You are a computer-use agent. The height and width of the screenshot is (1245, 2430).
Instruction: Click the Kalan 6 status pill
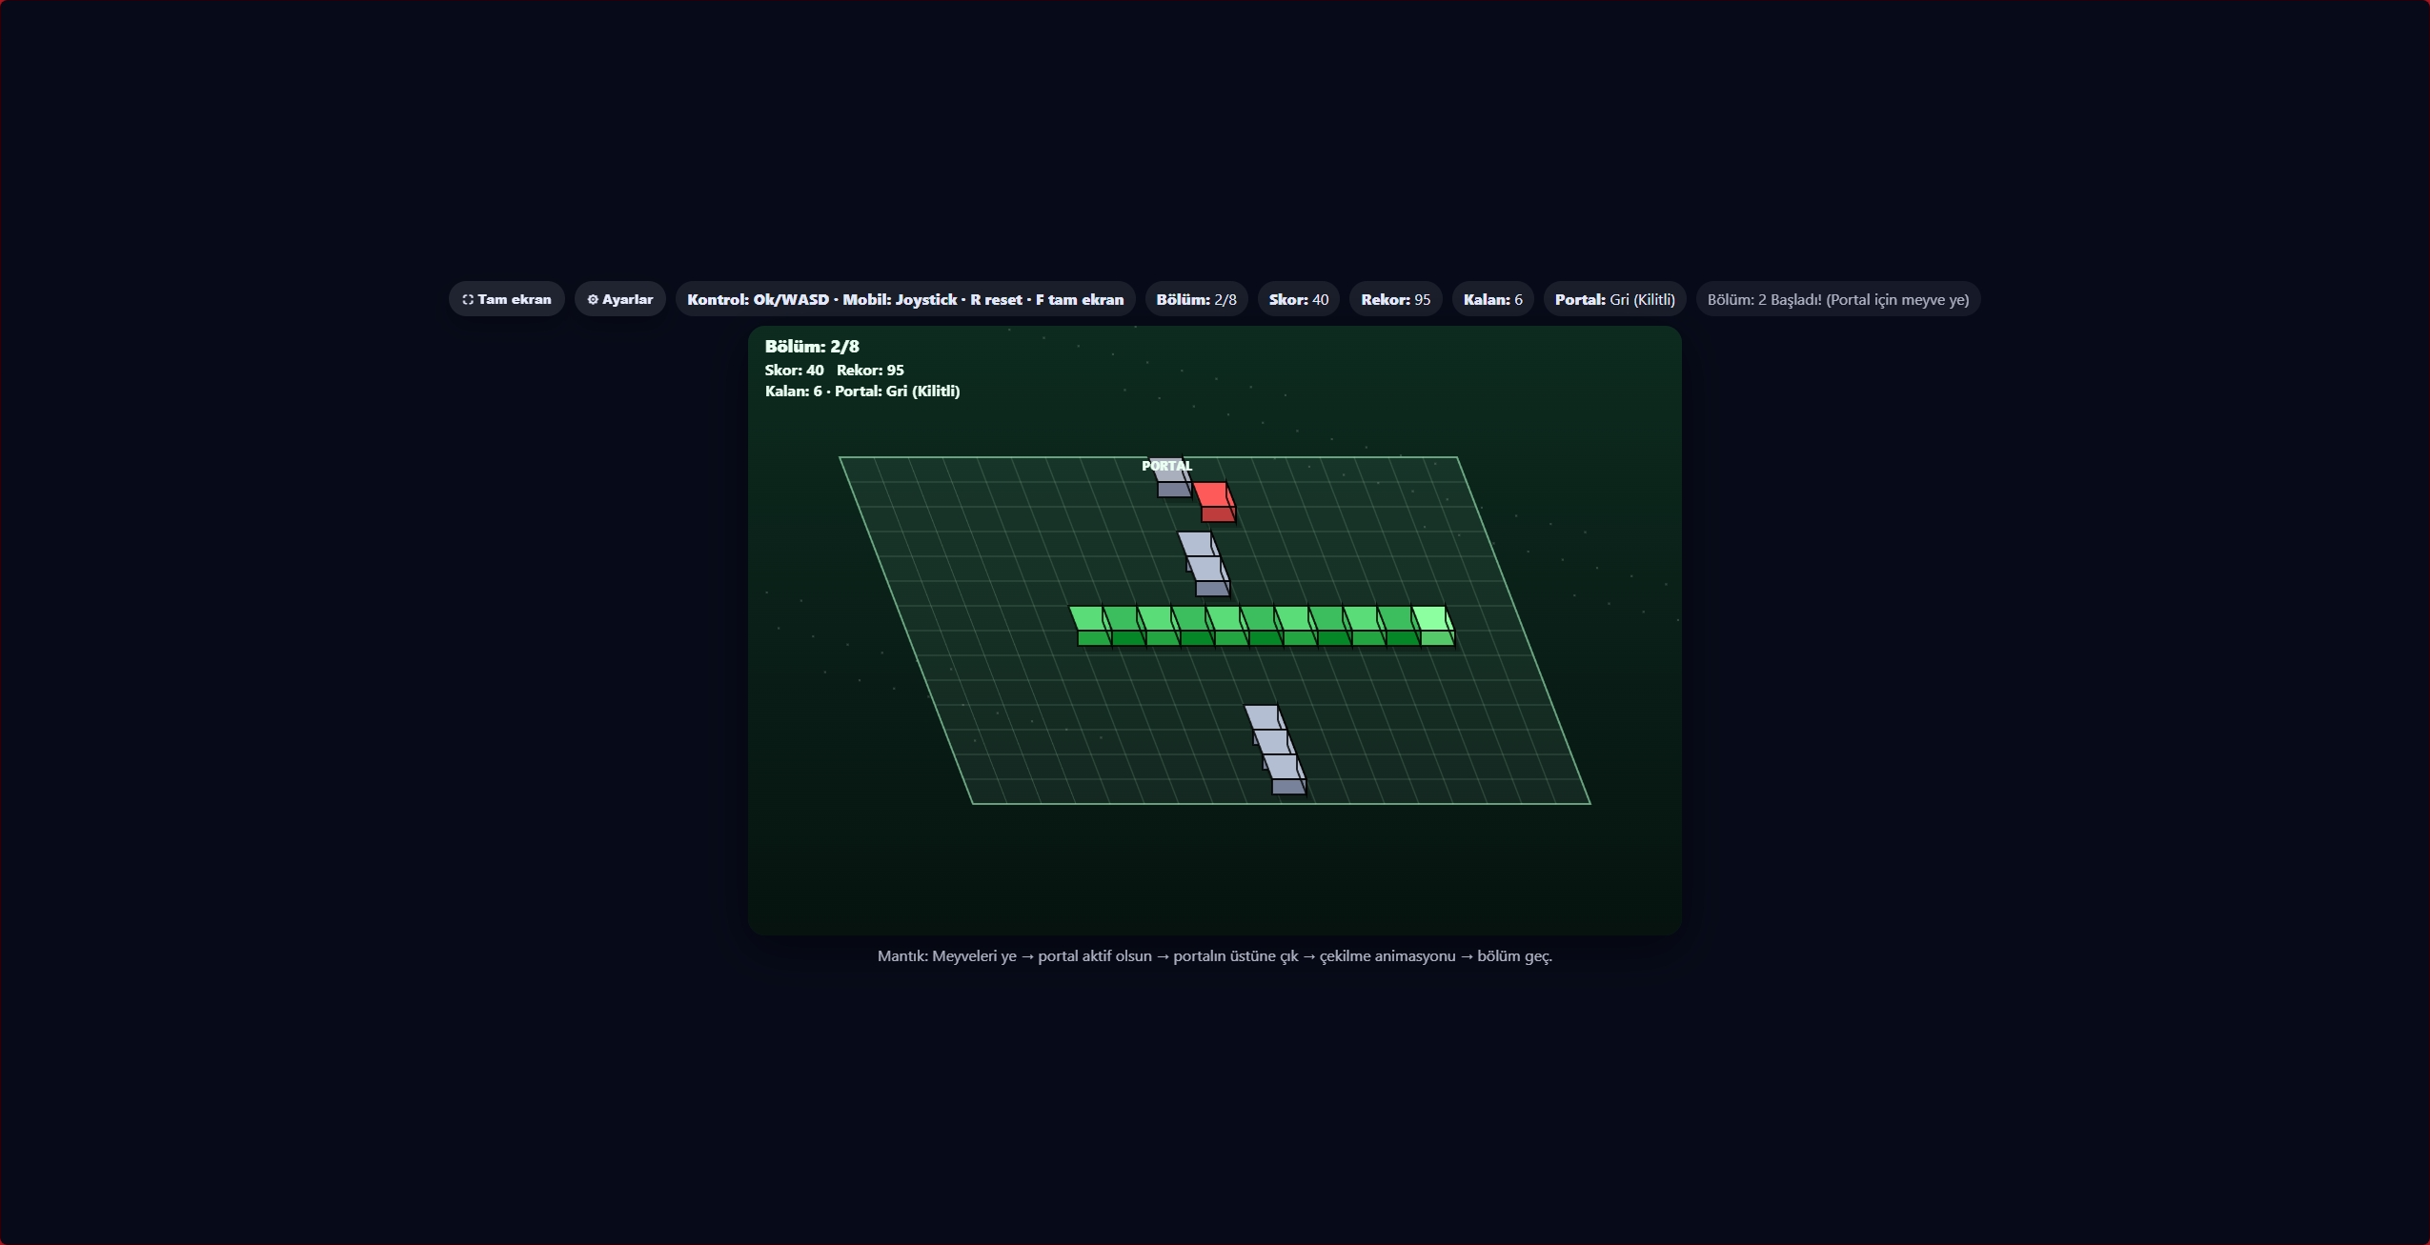point(1492,299)
